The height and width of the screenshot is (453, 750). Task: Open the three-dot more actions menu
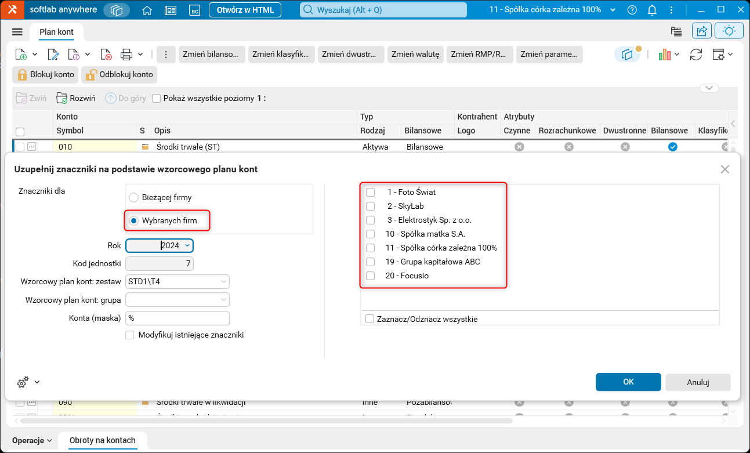(166, 55)
